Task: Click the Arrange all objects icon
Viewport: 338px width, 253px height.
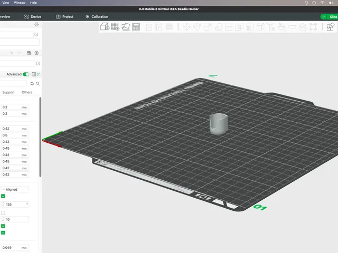Action: 136,27
